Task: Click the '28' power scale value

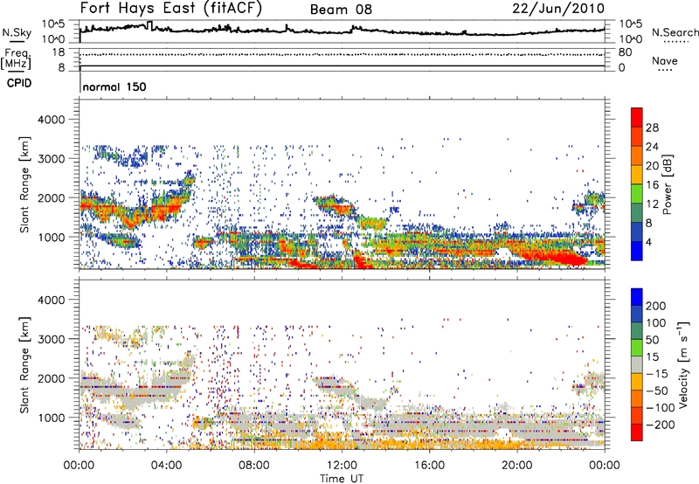Action: click(x=652, y=128)
